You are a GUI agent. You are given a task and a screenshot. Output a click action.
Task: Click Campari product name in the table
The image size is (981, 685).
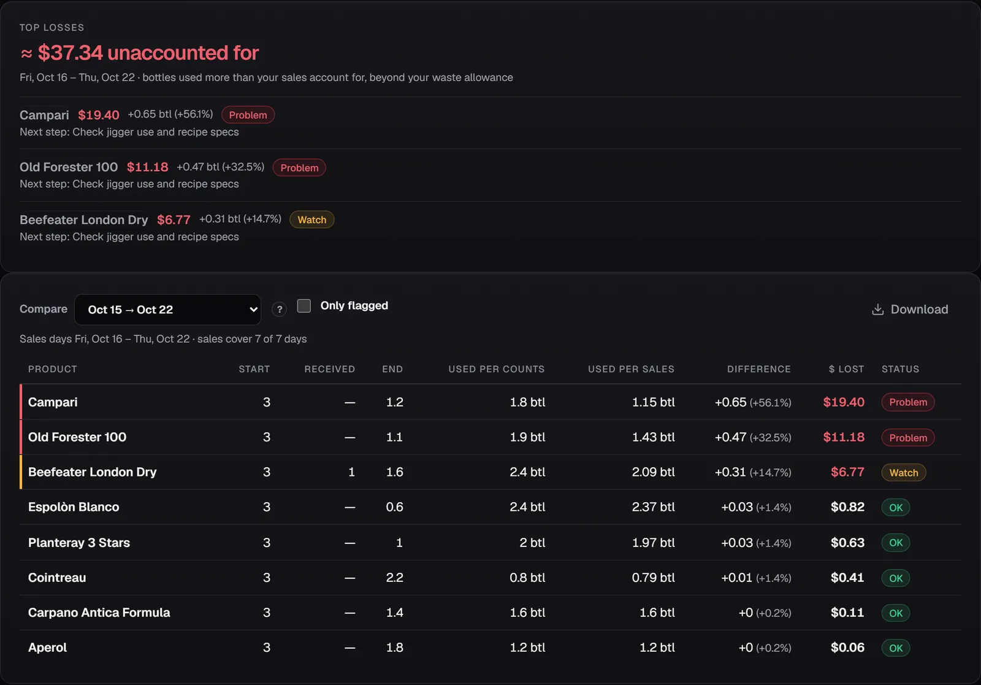53,402
